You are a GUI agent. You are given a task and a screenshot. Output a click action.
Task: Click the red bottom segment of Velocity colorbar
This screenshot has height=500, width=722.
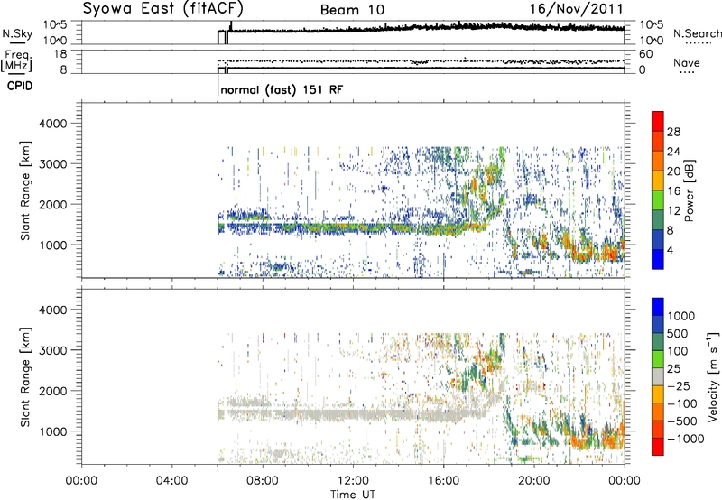pos(658,447)
